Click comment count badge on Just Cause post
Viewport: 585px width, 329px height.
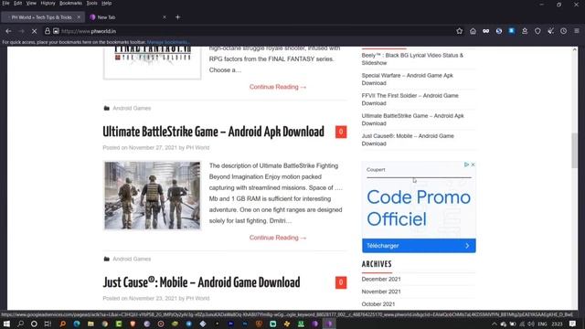tap(341, 282)
